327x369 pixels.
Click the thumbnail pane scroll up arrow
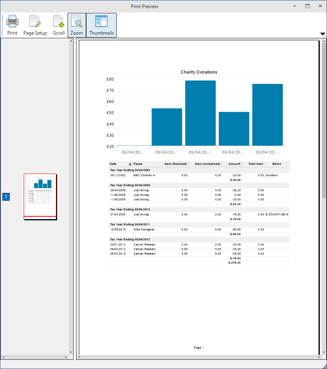71,41
